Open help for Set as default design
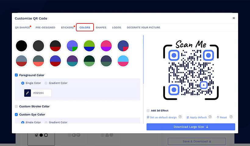 180,117
